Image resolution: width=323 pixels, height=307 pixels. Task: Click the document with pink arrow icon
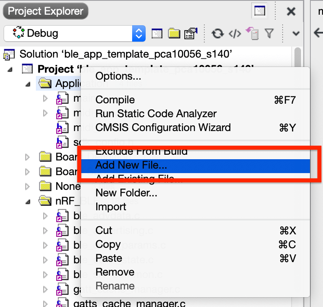(252, 33)
